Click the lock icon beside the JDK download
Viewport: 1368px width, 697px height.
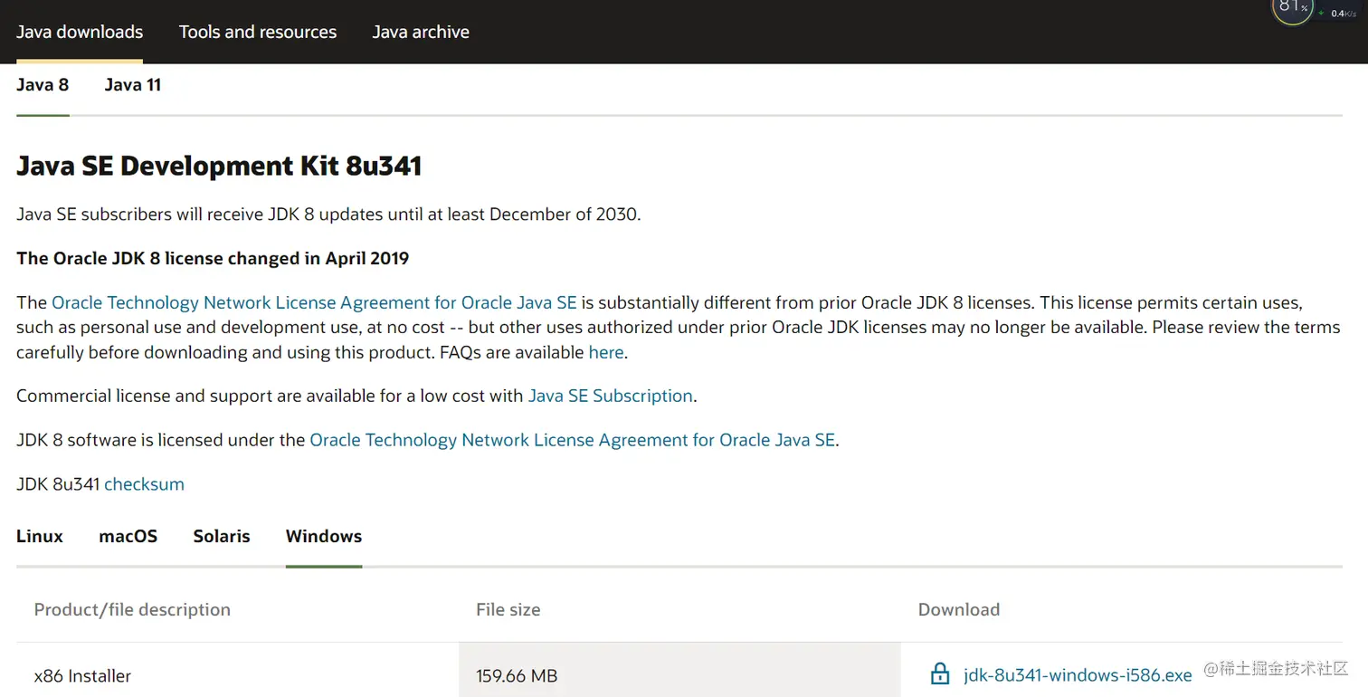point(940,674)
